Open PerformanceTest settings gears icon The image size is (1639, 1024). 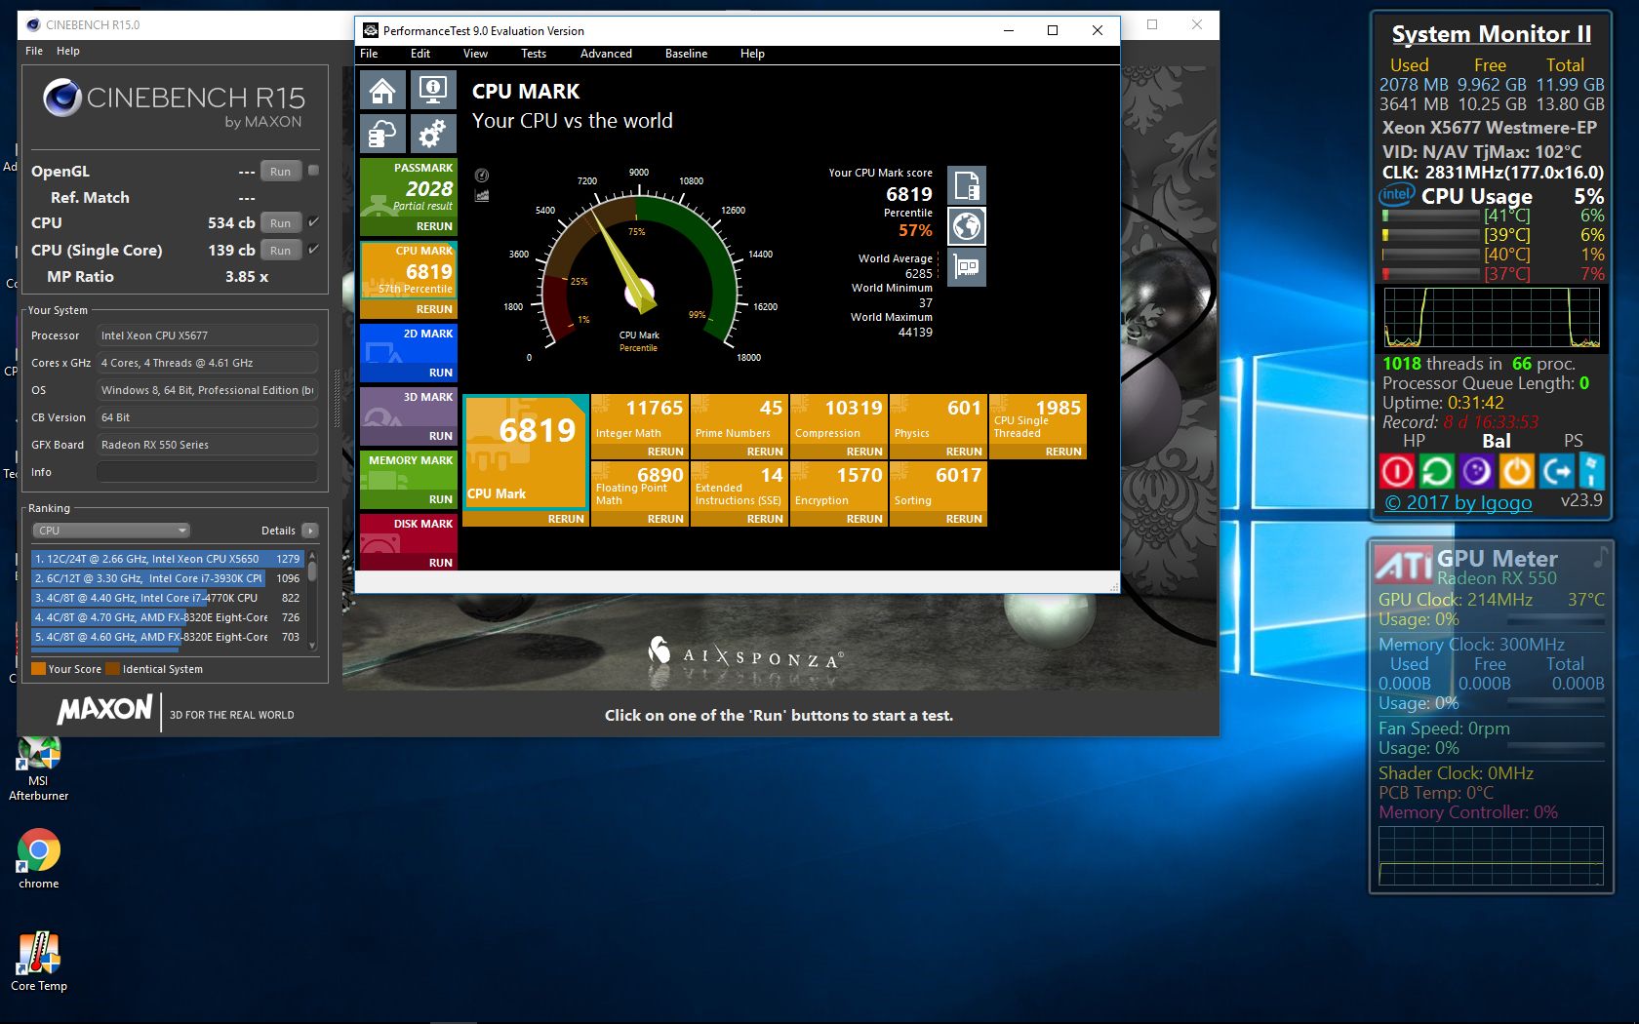coord(432,133)
